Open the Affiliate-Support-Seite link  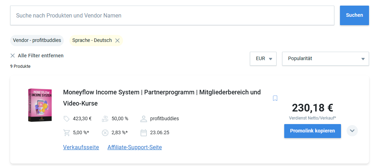pos(135,147)
